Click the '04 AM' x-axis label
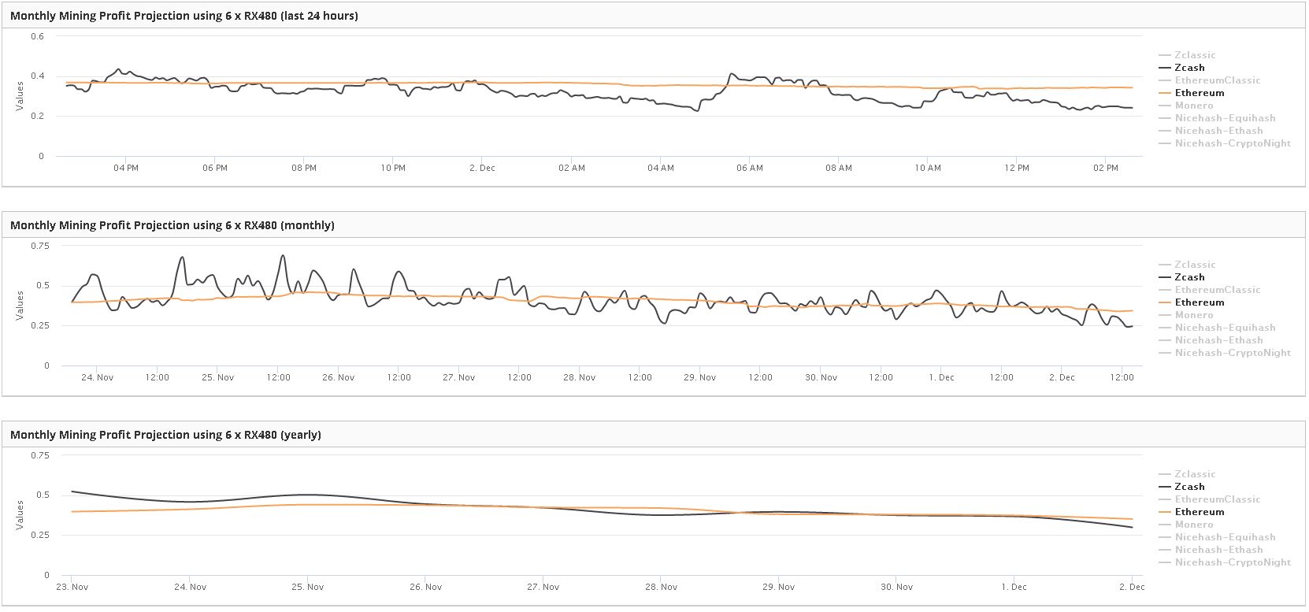Screen dimensions: 1309x612 click(661, 169)
